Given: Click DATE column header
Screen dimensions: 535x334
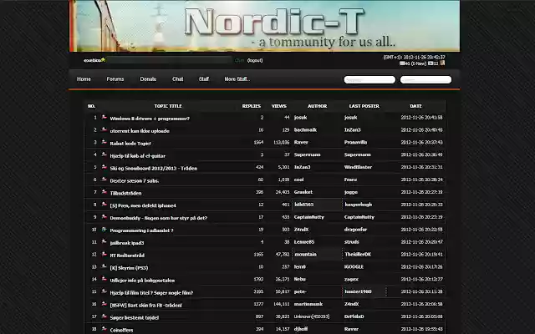Looking at the screenshot, I should pyautogui.click(x=415, y=106).
